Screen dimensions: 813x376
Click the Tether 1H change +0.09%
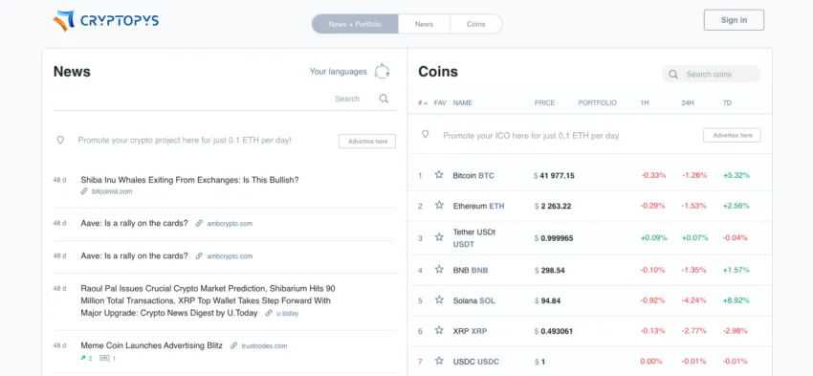pyautogui.click(x=654, y=238)
